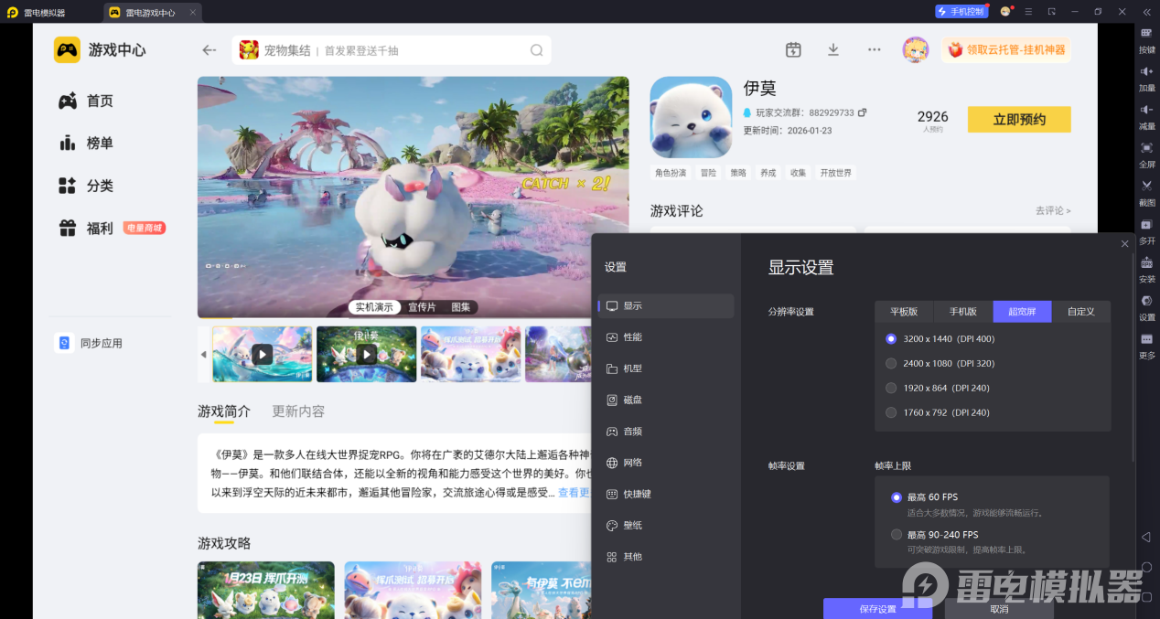This screenshot has height=619, width=1160.
Task: Switch to 超宽屏 resolution tab
Action: (1022, 312)
